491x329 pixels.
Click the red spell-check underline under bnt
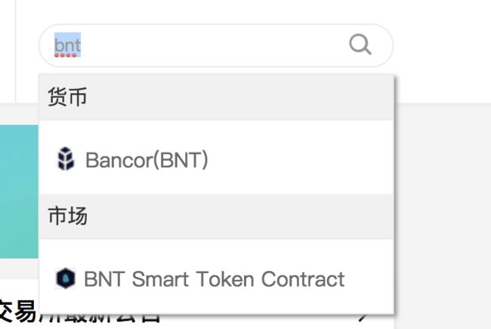(x=66, y=55)
